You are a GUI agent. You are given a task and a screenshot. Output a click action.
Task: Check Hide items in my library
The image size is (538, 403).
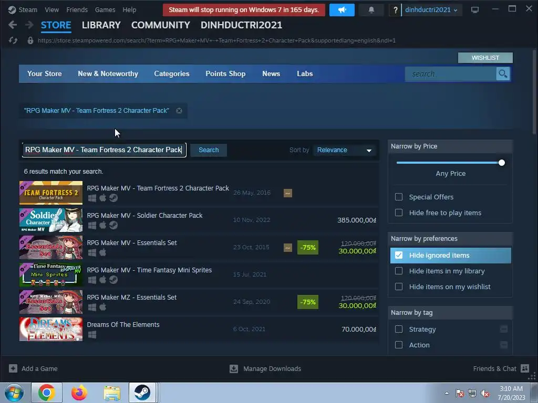coord(399,271)
